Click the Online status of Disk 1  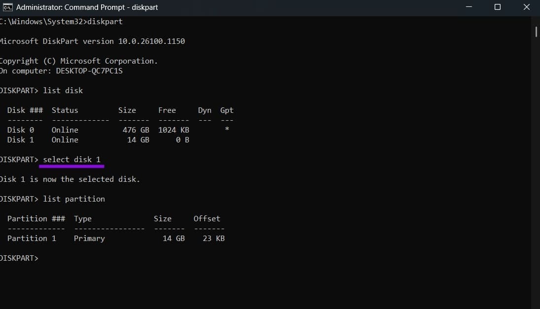(x=65, y=140)
